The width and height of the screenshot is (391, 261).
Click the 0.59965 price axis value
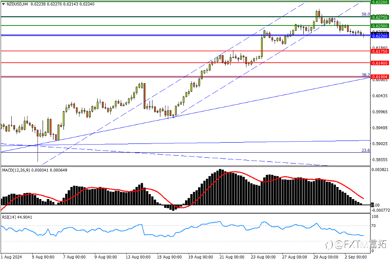(x=380, y=112)
